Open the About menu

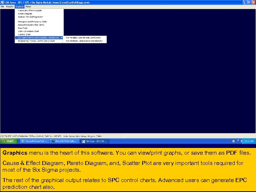pos(28,7)
